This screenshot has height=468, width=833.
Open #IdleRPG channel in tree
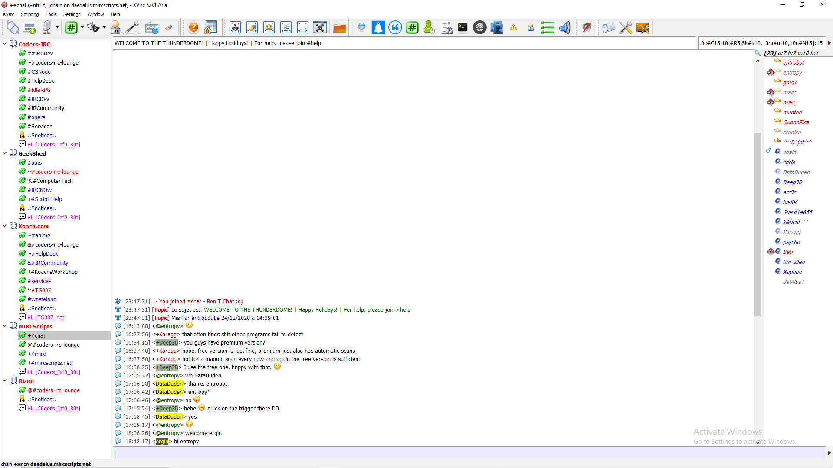coord(39,90)
